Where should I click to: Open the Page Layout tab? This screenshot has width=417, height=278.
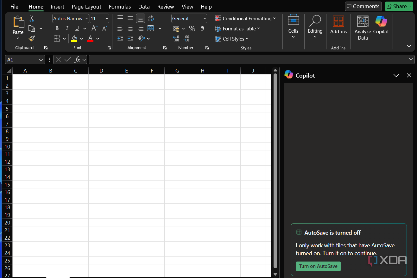(86, 7)
